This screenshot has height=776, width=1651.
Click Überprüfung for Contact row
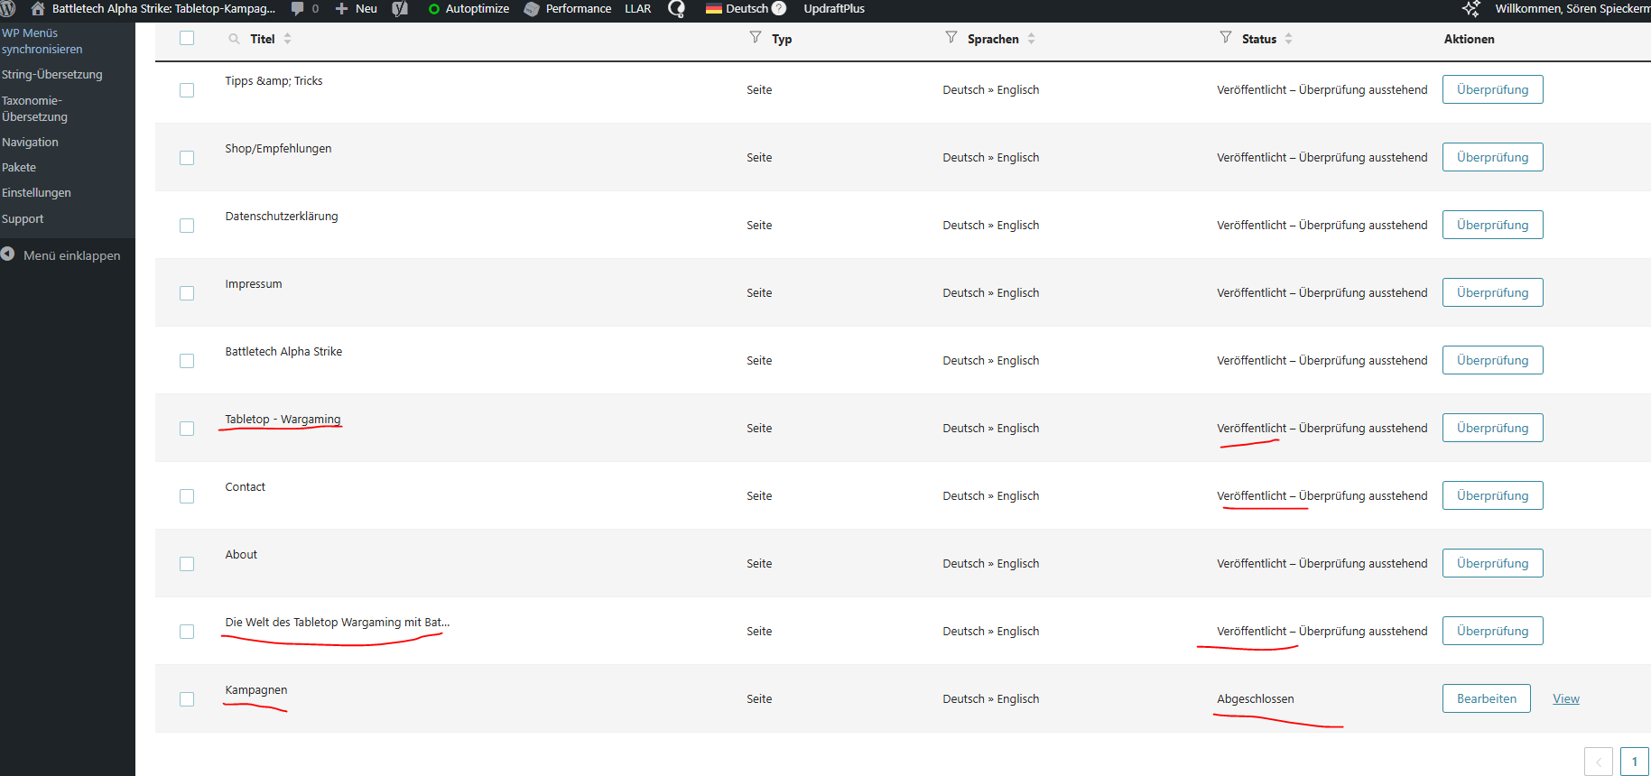(1492, 495)
